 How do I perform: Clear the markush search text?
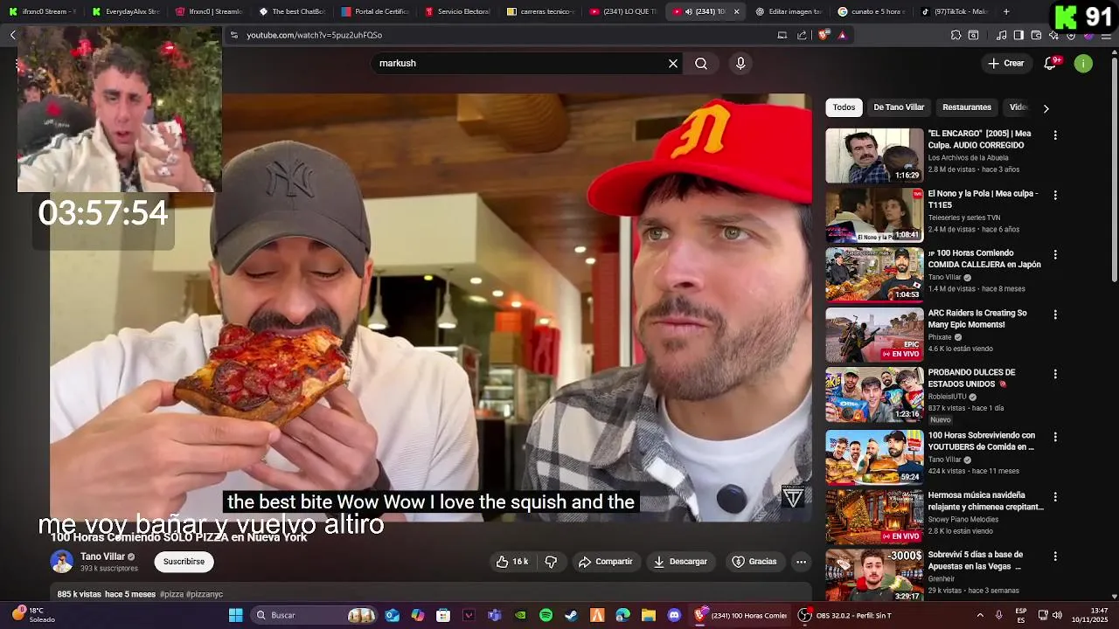click(x=673, y=64)
